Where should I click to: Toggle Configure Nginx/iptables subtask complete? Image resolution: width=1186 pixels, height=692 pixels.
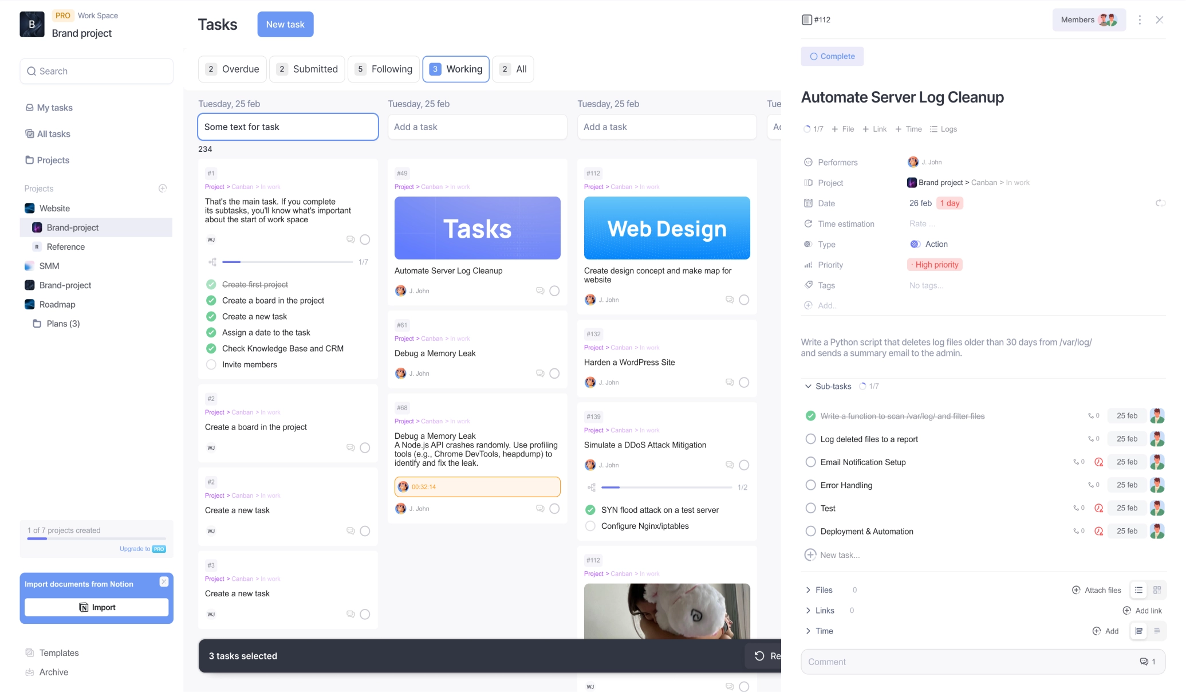590,526
